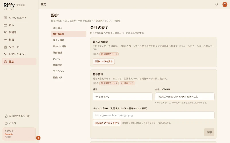The image size is (230, 143).
Task: Collapse the sidebar with the chevron button
Action: 38,138
